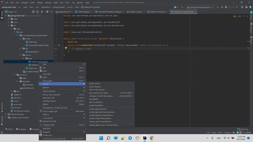Collapse the resources folder in tree

(15, 75)
